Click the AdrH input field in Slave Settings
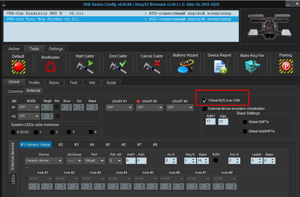The width and height of the screenshot is (300, 197). [210, 121]
